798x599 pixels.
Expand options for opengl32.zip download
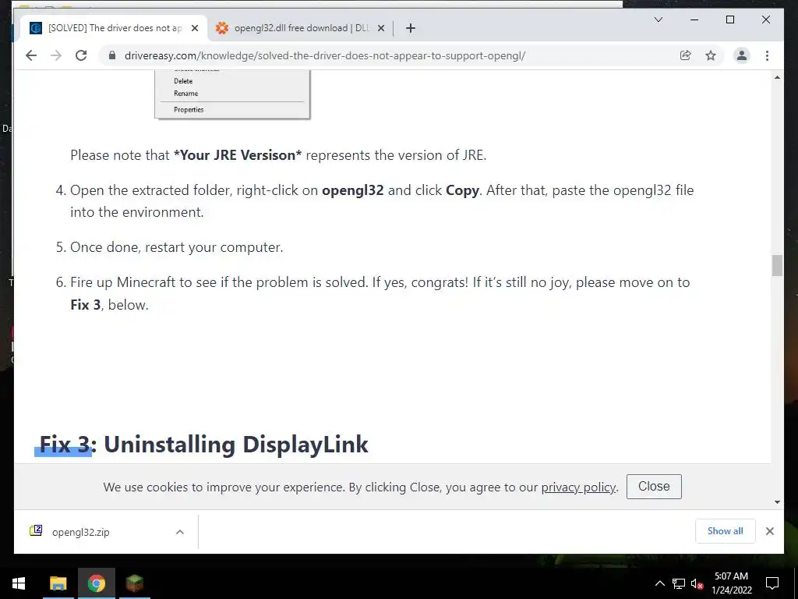pyautogui.click(x=180, y=532)
